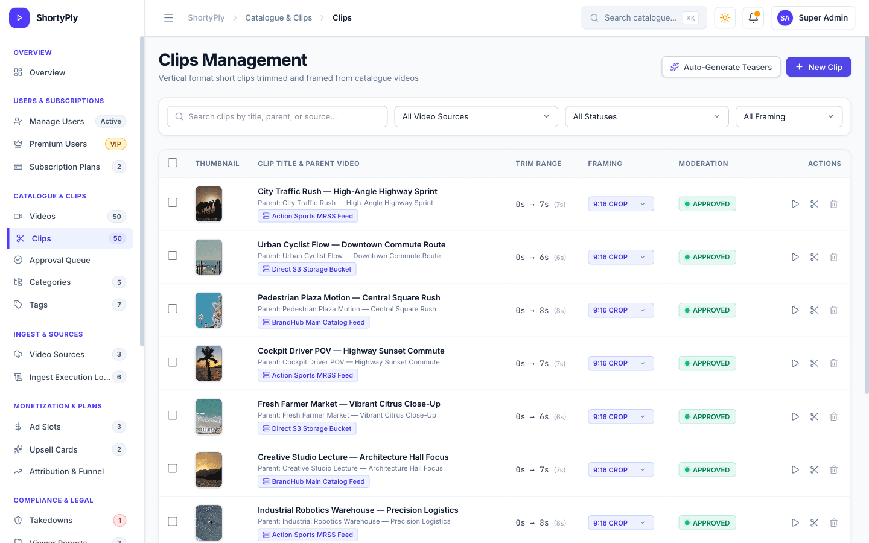869x543 pixels.
Task: Check the City Traffic Rush row checkbox
Action: 173,203
